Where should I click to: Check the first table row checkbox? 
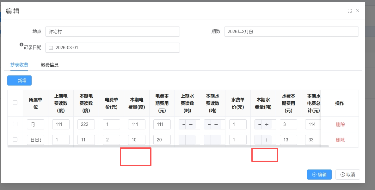tap(15, 124)
